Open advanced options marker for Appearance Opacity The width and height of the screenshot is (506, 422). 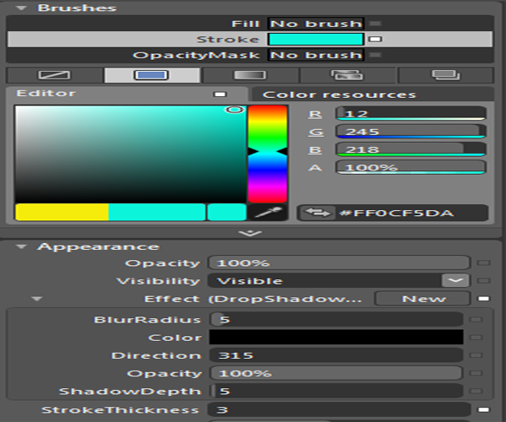tap(483, 262)
